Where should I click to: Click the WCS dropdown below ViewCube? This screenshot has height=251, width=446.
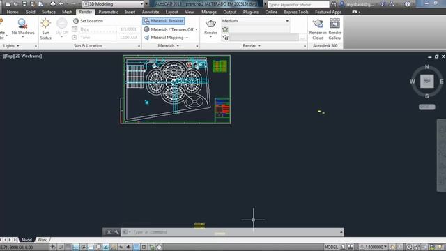click(426, 107)
